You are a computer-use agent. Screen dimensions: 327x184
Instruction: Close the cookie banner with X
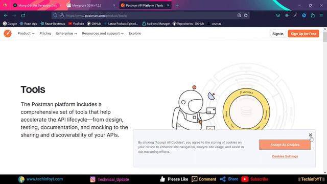[310, 135]
